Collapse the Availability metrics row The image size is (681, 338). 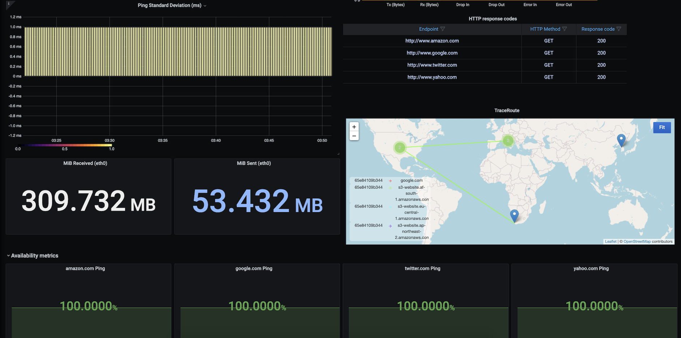pos(33,255)
